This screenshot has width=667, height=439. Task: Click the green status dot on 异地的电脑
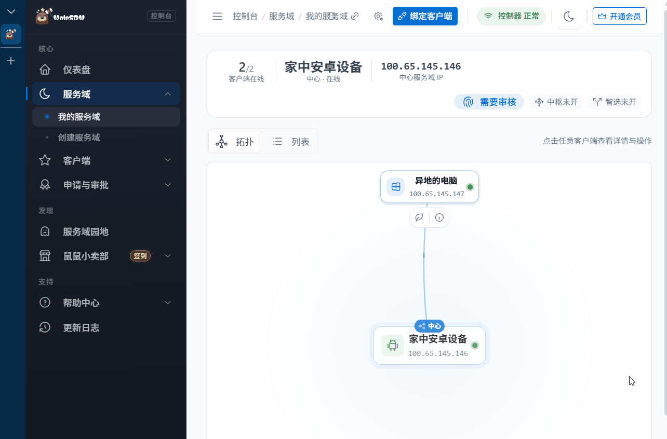(x=470, y=187)
